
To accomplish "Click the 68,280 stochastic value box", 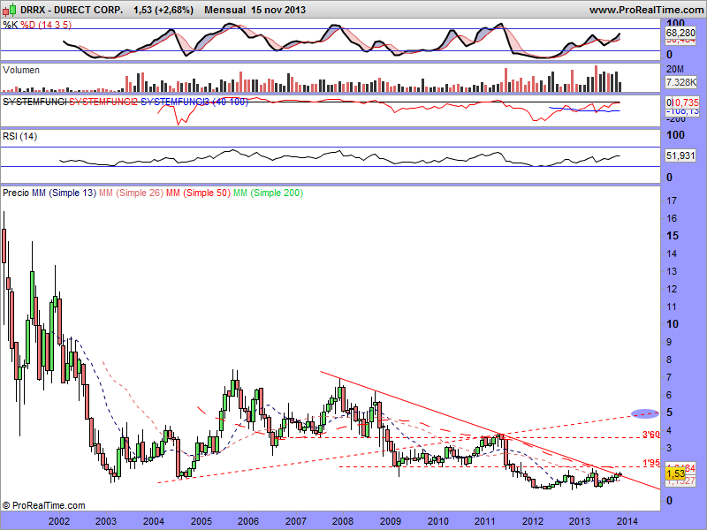I will click(x=680, y=33).
